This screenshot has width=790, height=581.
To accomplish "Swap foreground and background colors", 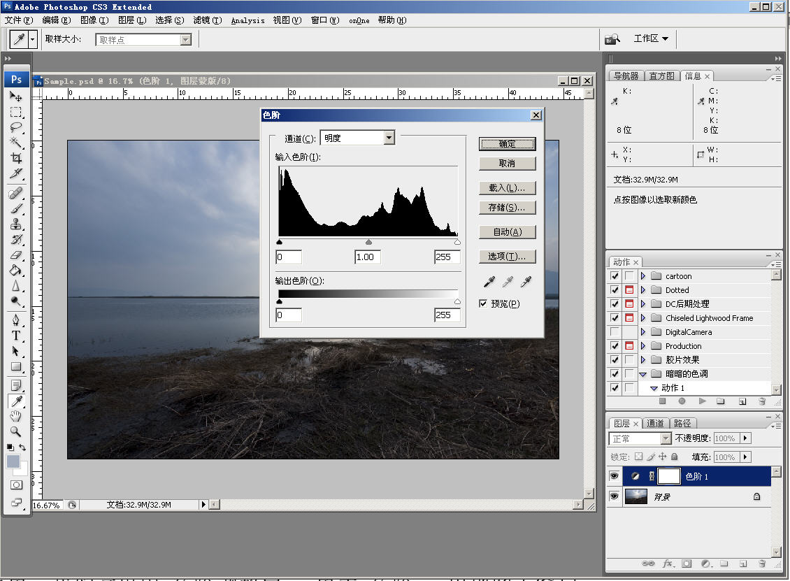I will tap(22, 447).
